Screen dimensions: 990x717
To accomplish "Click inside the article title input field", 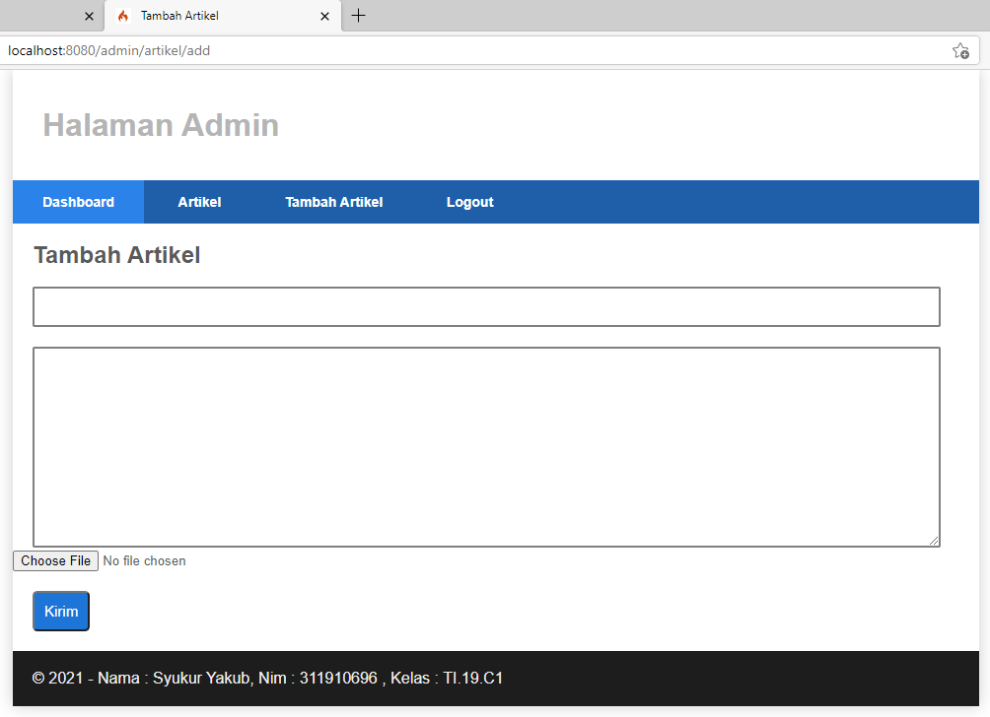I will click(486, 306).
